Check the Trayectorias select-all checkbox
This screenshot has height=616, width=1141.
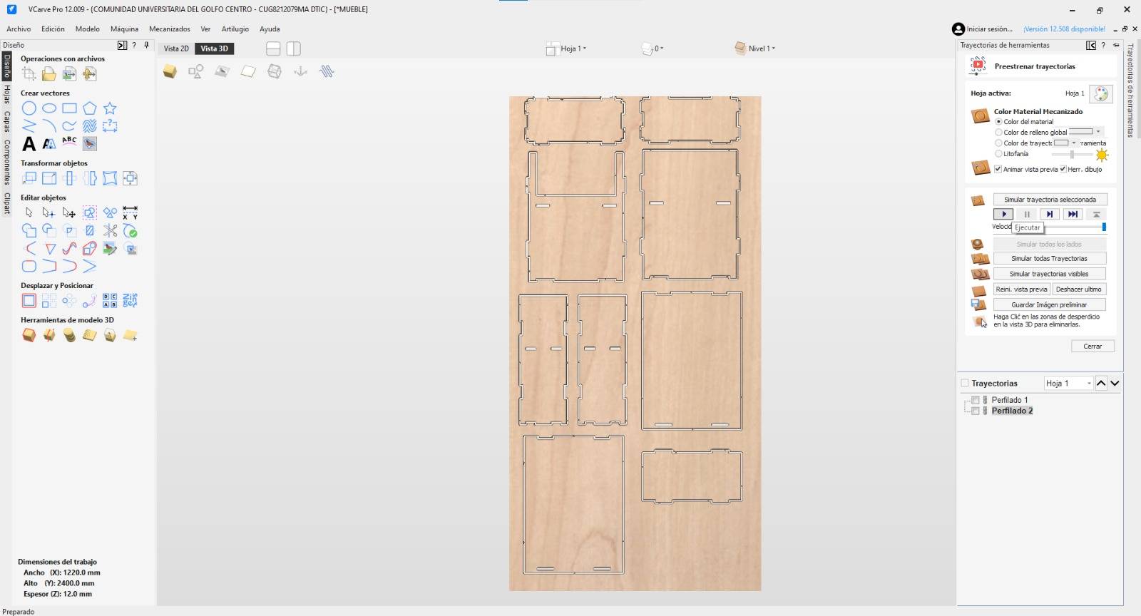click(965, 384)
